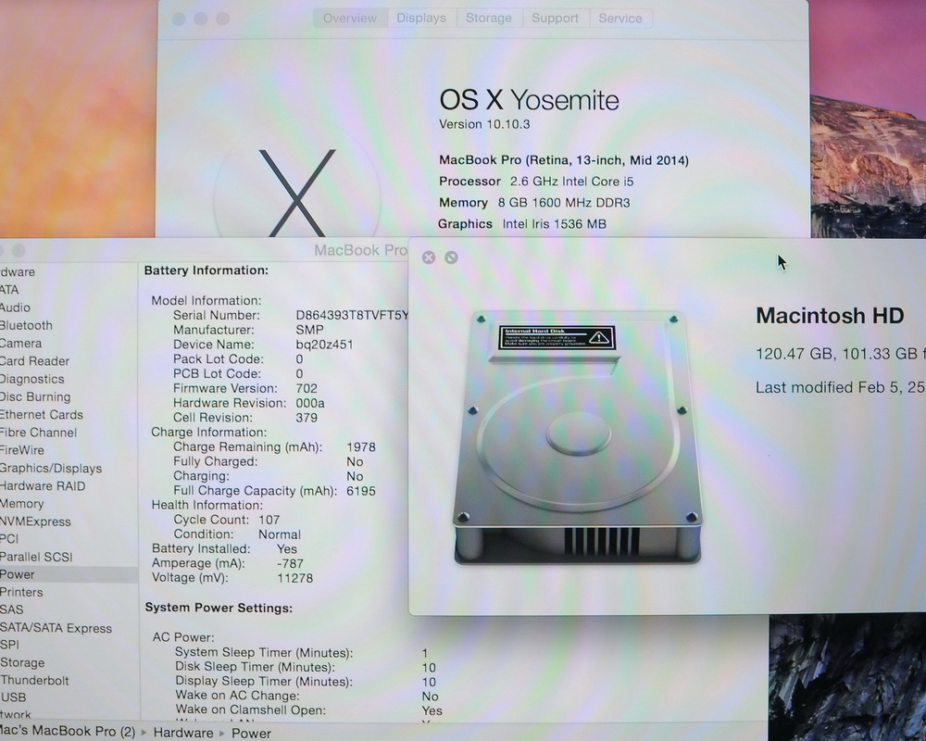This screenshot has width=926, height=741.
Task: Select FireWire in the sidebar
Action: [x=22, y=449]
